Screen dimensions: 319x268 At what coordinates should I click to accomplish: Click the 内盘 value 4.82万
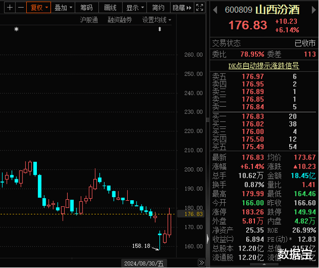(305, 221)
